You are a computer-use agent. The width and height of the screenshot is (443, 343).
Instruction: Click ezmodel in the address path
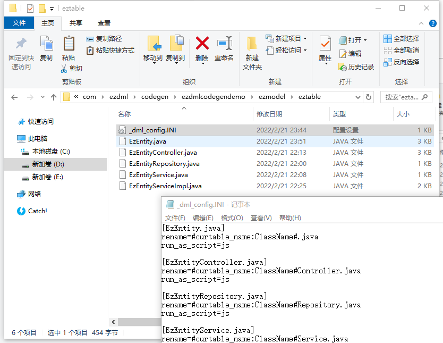[272, 97]
